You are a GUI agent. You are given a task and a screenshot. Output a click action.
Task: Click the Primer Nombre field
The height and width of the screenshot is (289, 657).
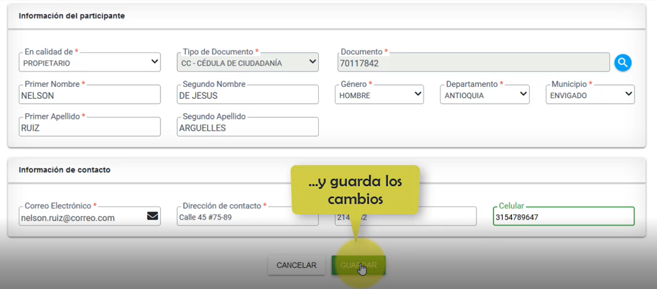click(x=90, y=95)
